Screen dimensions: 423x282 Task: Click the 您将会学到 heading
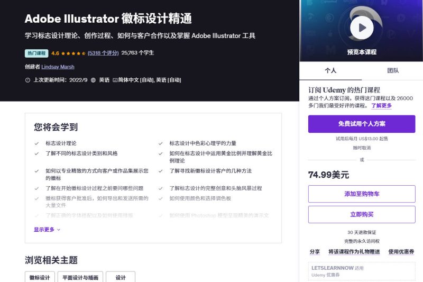pyautogui.click(x=56, y=127)
